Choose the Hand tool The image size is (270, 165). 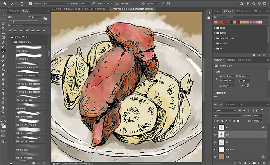pos(3,107)
